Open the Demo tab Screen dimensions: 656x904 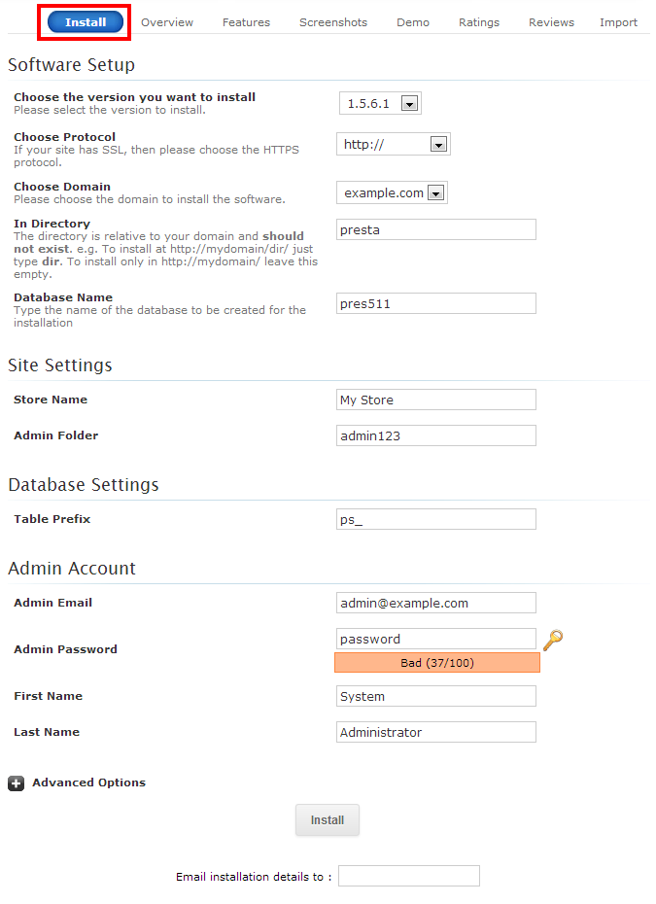click(413, 22)
